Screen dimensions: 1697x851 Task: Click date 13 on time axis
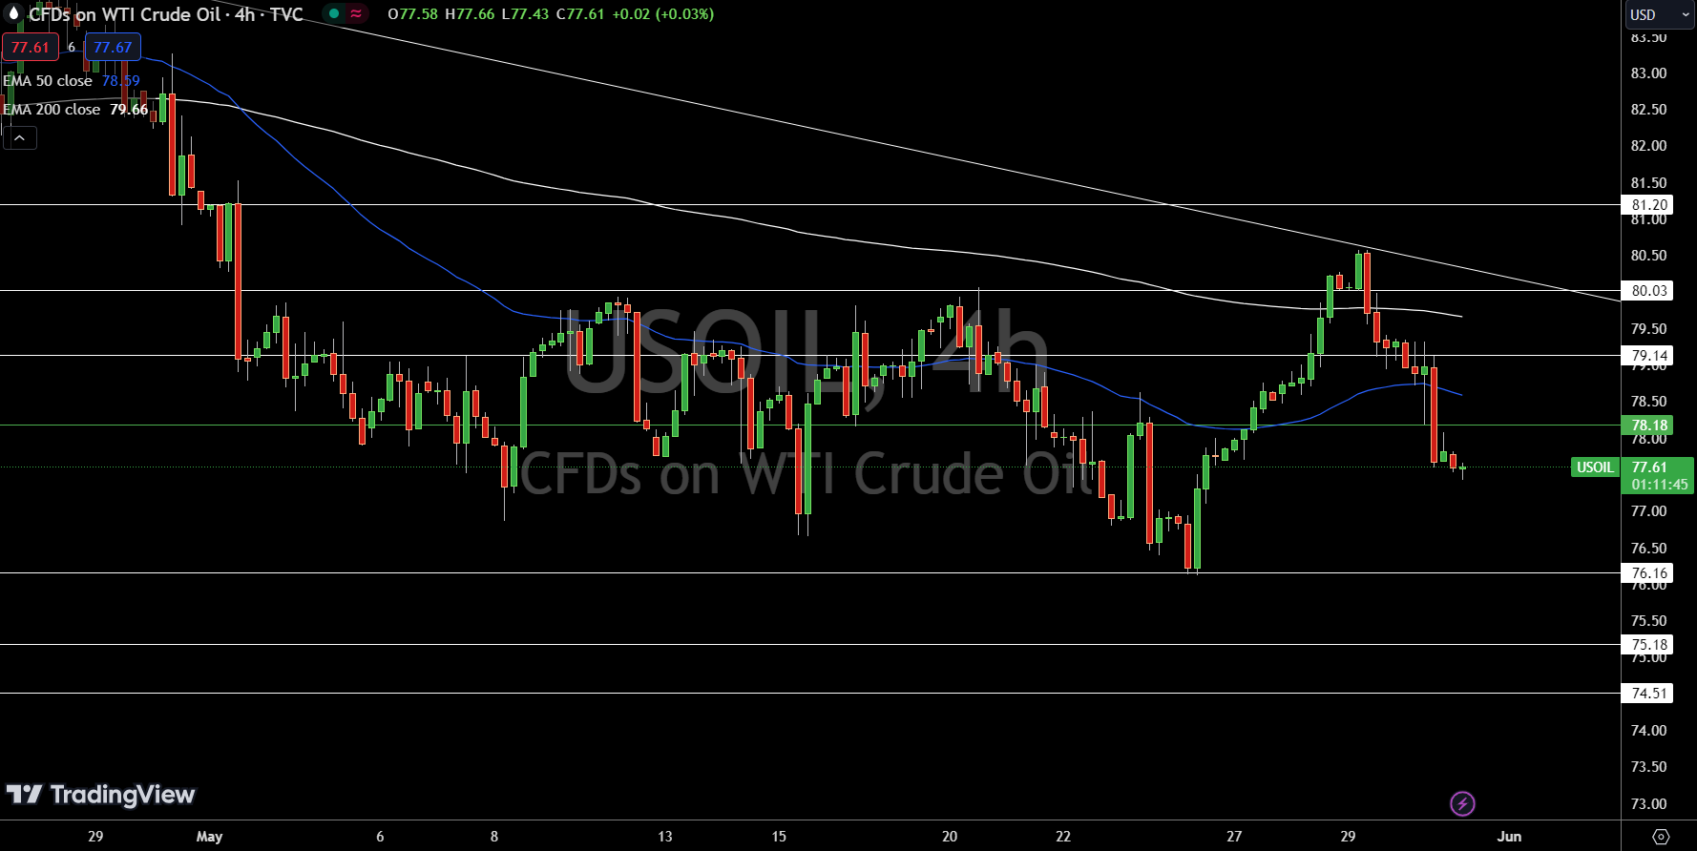(x=664, y=837)
